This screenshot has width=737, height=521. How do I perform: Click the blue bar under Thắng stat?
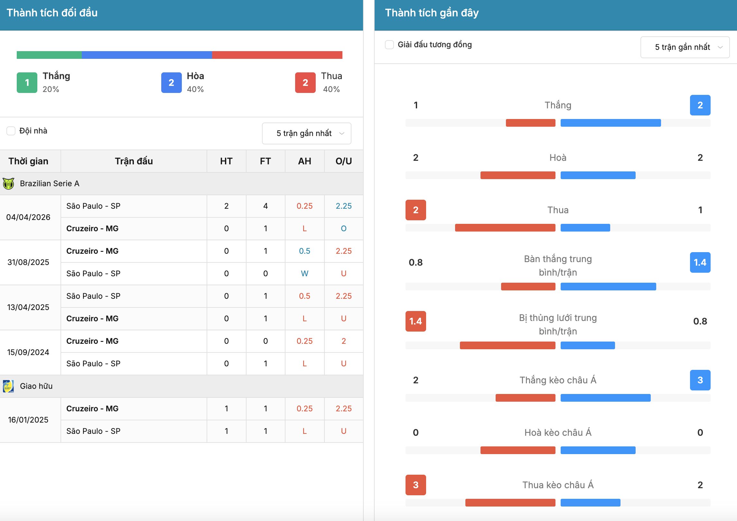pyautogui.click(x=611, y=123)
